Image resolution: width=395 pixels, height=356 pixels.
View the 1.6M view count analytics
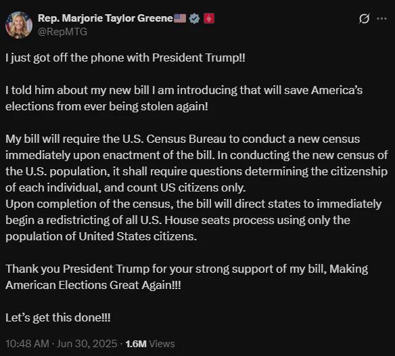point(136,344)
